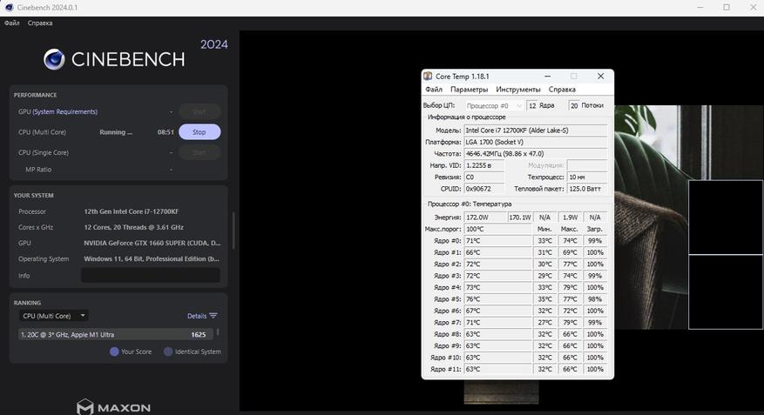The width and height of the screenshot is (764, 415).
Task: Click the Identical System legend dot
Action: click(x=168, y=351)
